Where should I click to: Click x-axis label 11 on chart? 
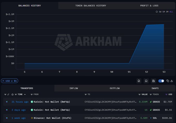click(x=129, y=72)
